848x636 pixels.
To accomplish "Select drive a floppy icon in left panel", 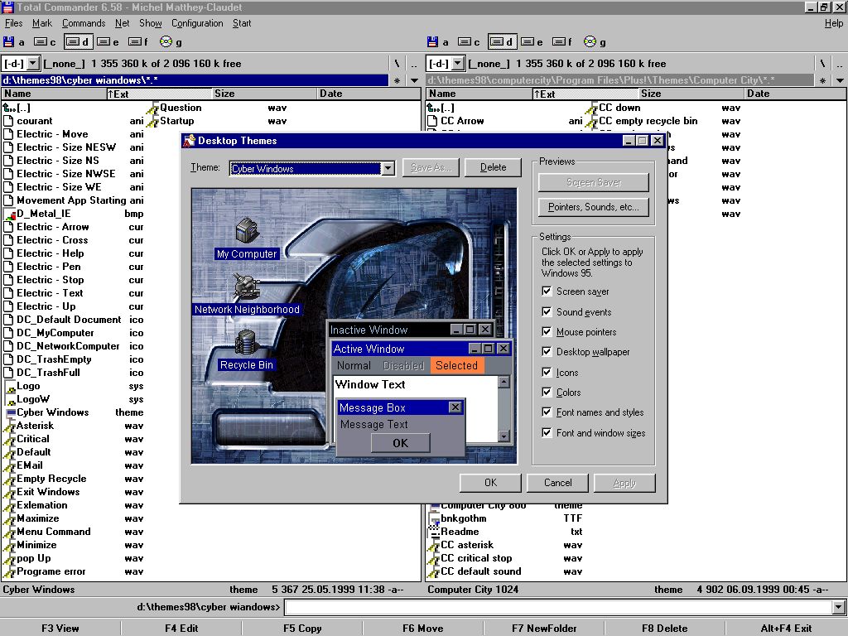I will pyautogui.click(x=9, y=41).
